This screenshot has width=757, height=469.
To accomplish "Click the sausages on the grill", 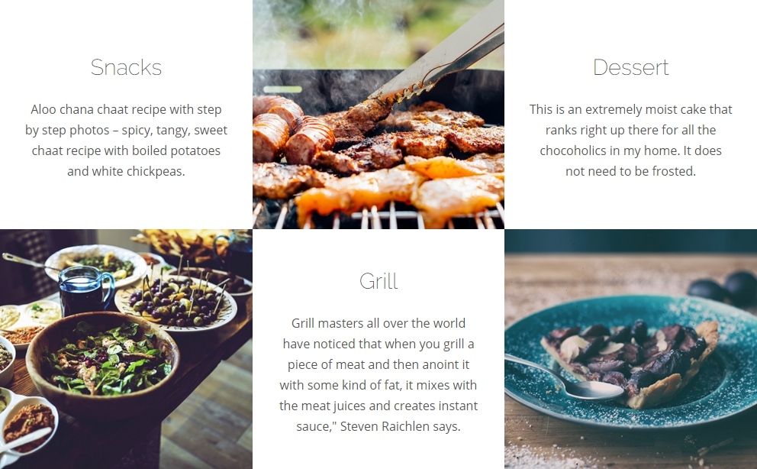I will [x=292, y=129].
